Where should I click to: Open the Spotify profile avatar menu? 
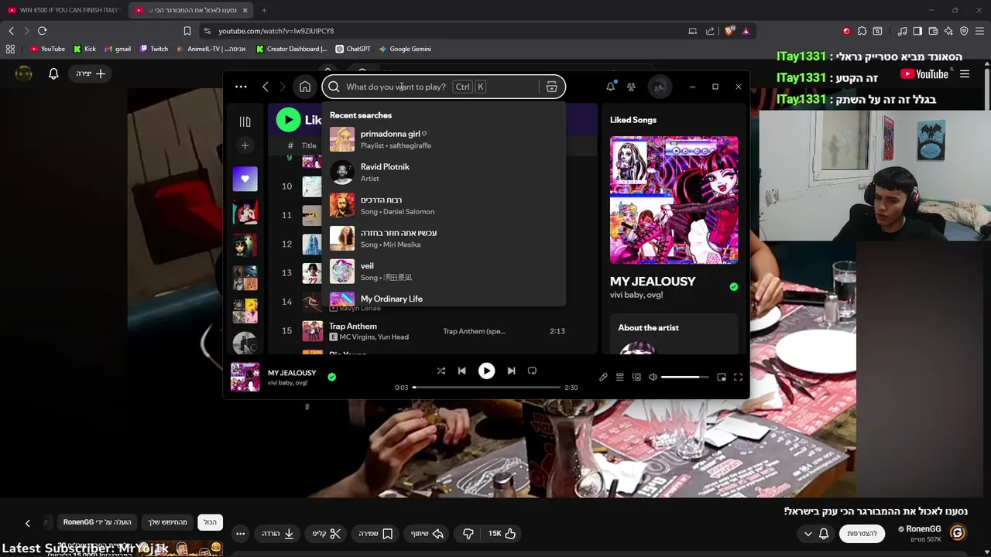[660, 87]
